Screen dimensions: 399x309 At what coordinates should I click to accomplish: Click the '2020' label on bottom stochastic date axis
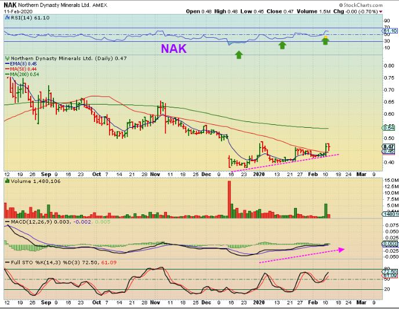coord(259,303)
